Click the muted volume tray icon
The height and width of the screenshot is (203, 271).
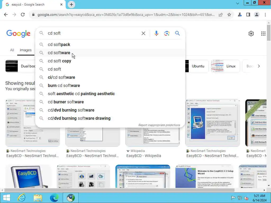[246, 198]
